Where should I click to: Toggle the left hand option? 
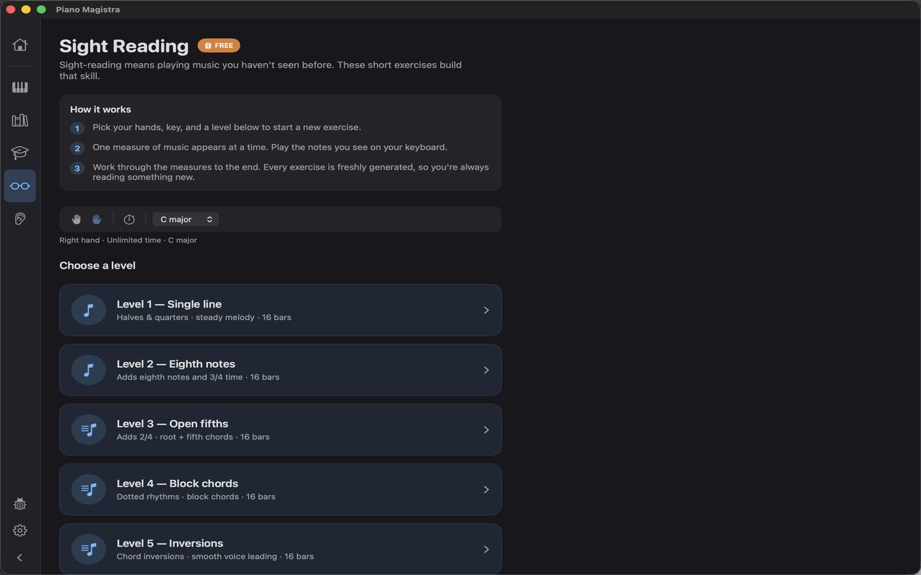[x=76, y=219]
